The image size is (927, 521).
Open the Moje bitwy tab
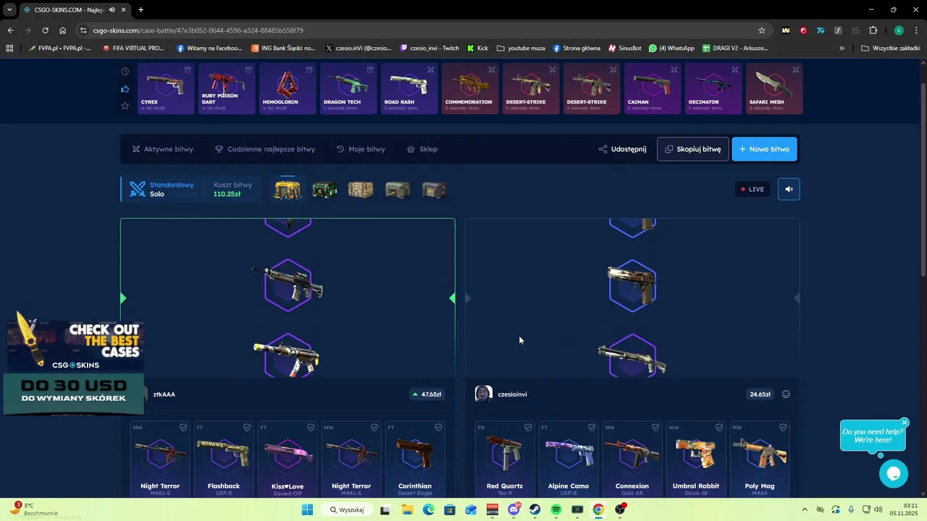click(361, 149)
